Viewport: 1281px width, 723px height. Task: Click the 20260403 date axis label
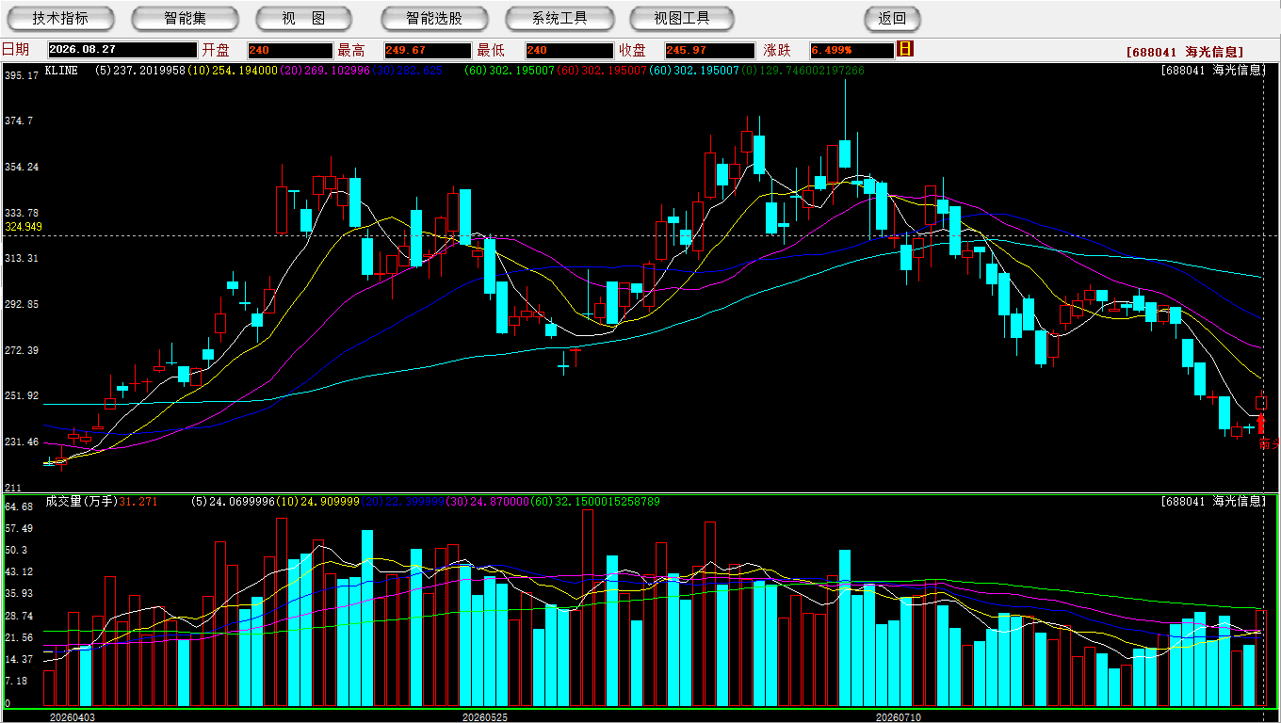pyautogui.click(x=73, y=717)
